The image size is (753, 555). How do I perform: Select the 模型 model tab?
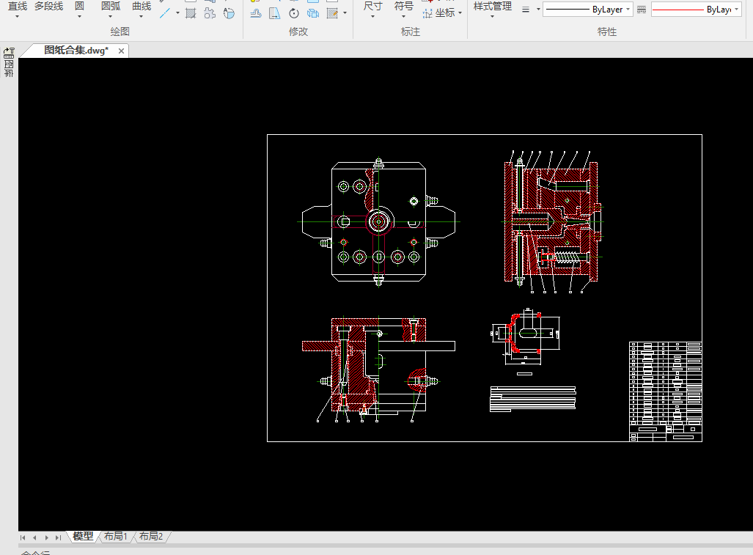(x=83, y=537)
